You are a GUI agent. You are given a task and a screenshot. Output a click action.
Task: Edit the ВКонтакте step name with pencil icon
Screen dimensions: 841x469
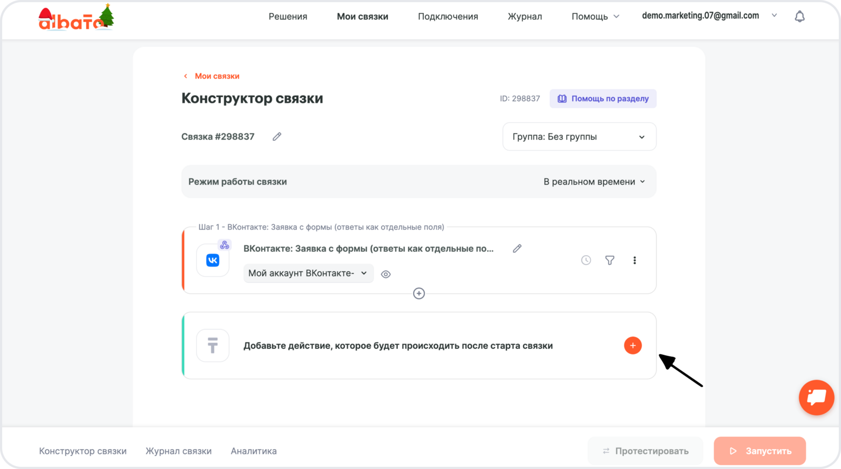[x=517, y=248]
